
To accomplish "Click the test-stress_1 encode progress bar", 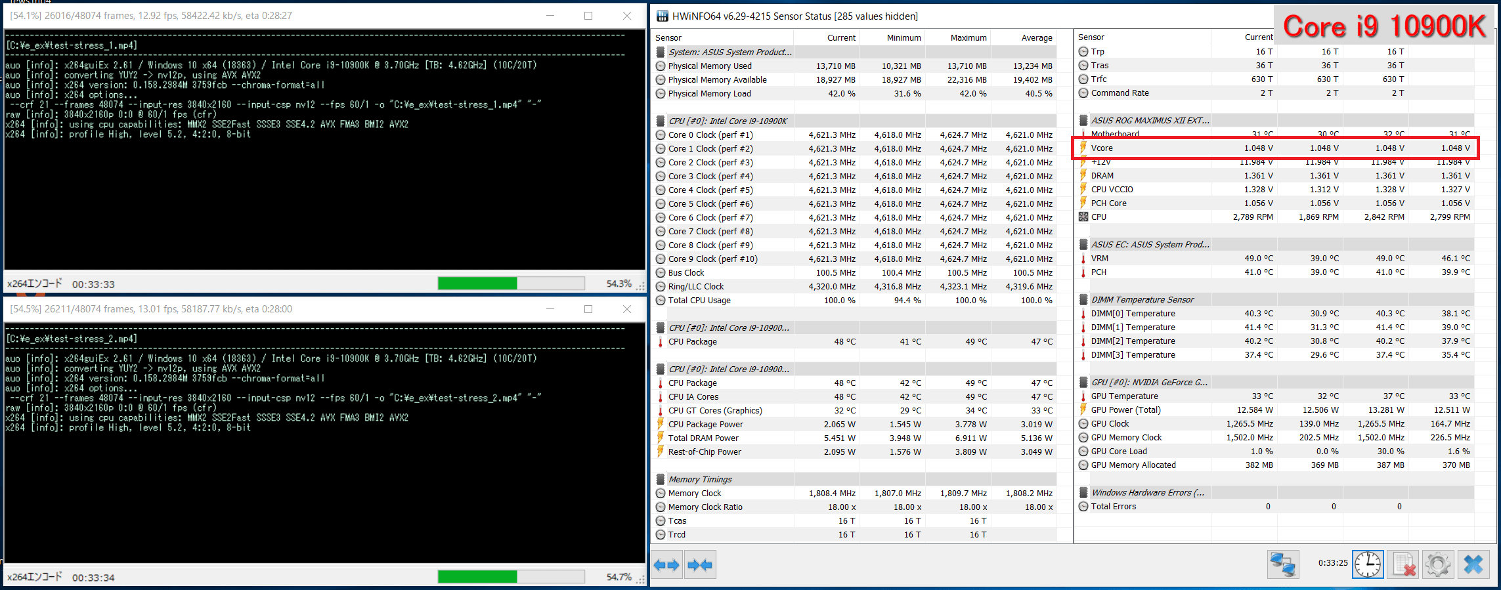I will (x=511, y=284).
